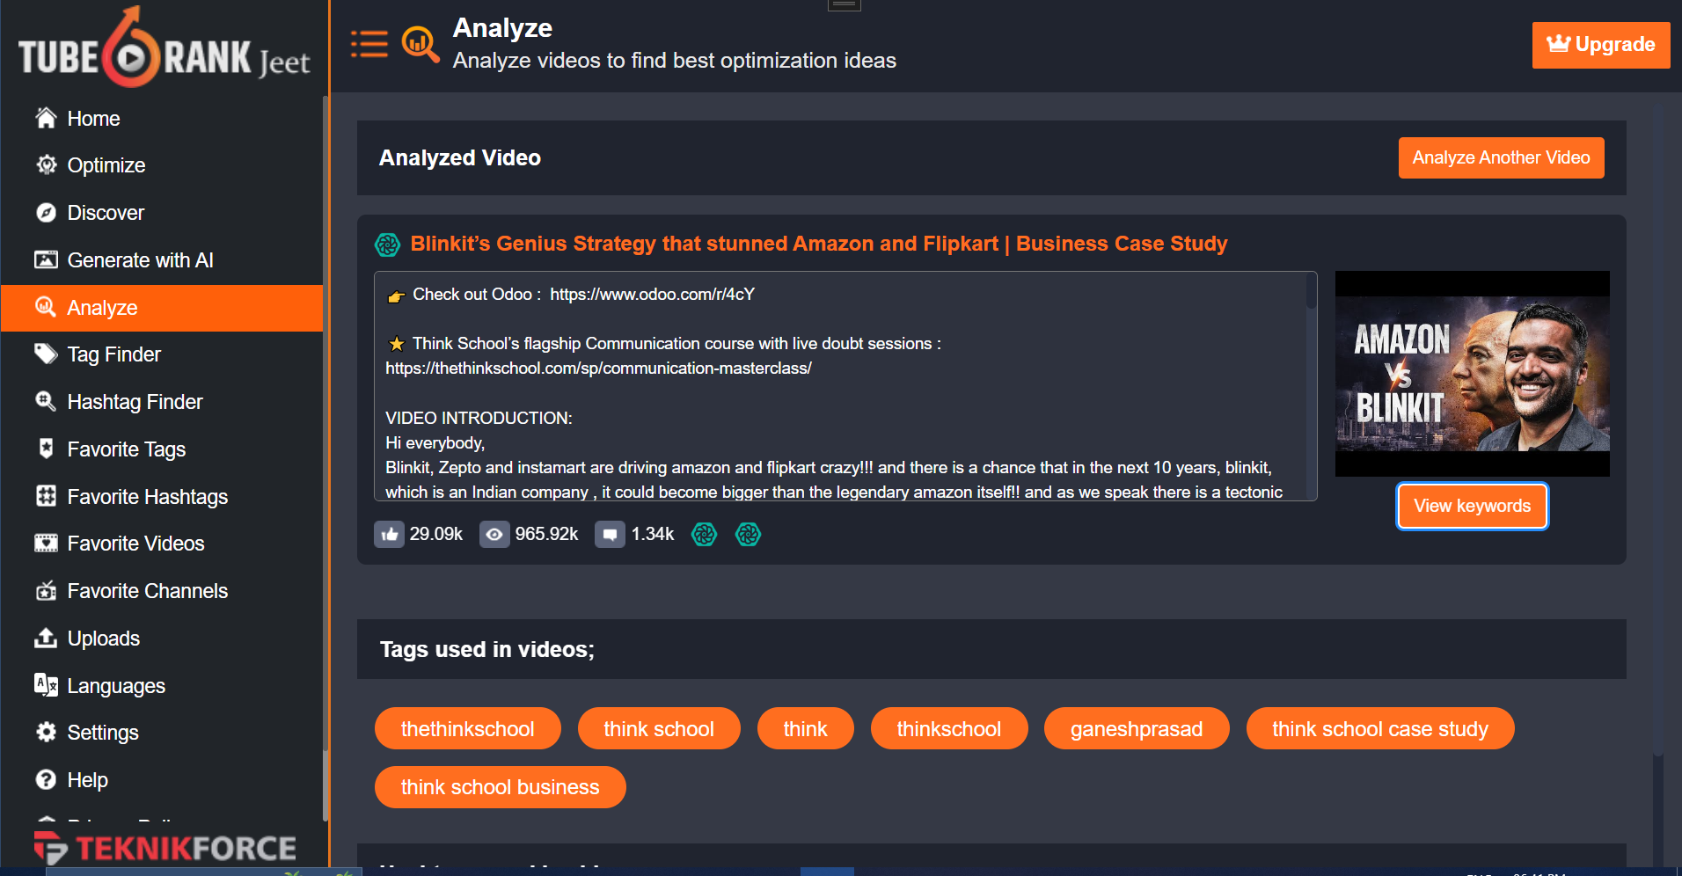Screen dimensions: 1682x876
Task: Go to Discover section
Action: [162, 213]
